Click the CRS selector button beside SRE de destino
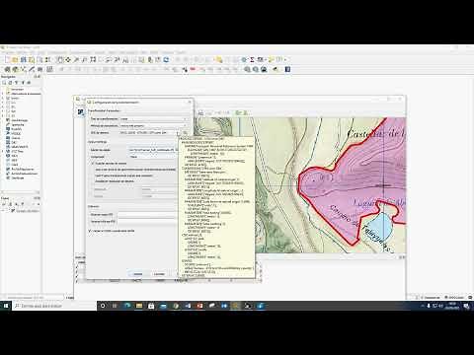The height and width of the screenshot is (355, 474). click(185, 133)
